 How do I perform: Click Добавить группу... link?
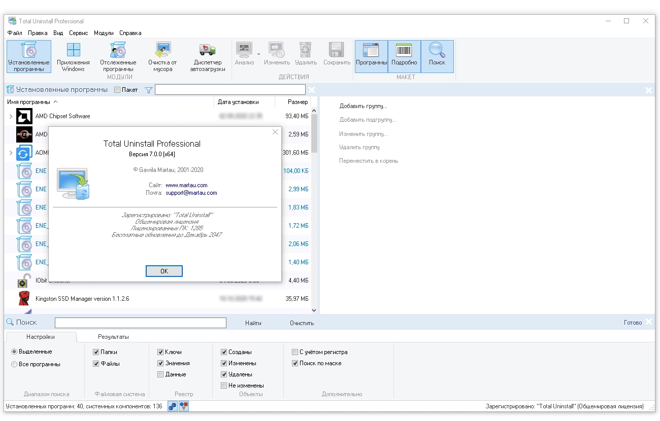pos(363,107)
